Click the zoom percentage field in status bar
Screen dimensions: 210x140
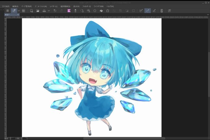coord(6,138)
